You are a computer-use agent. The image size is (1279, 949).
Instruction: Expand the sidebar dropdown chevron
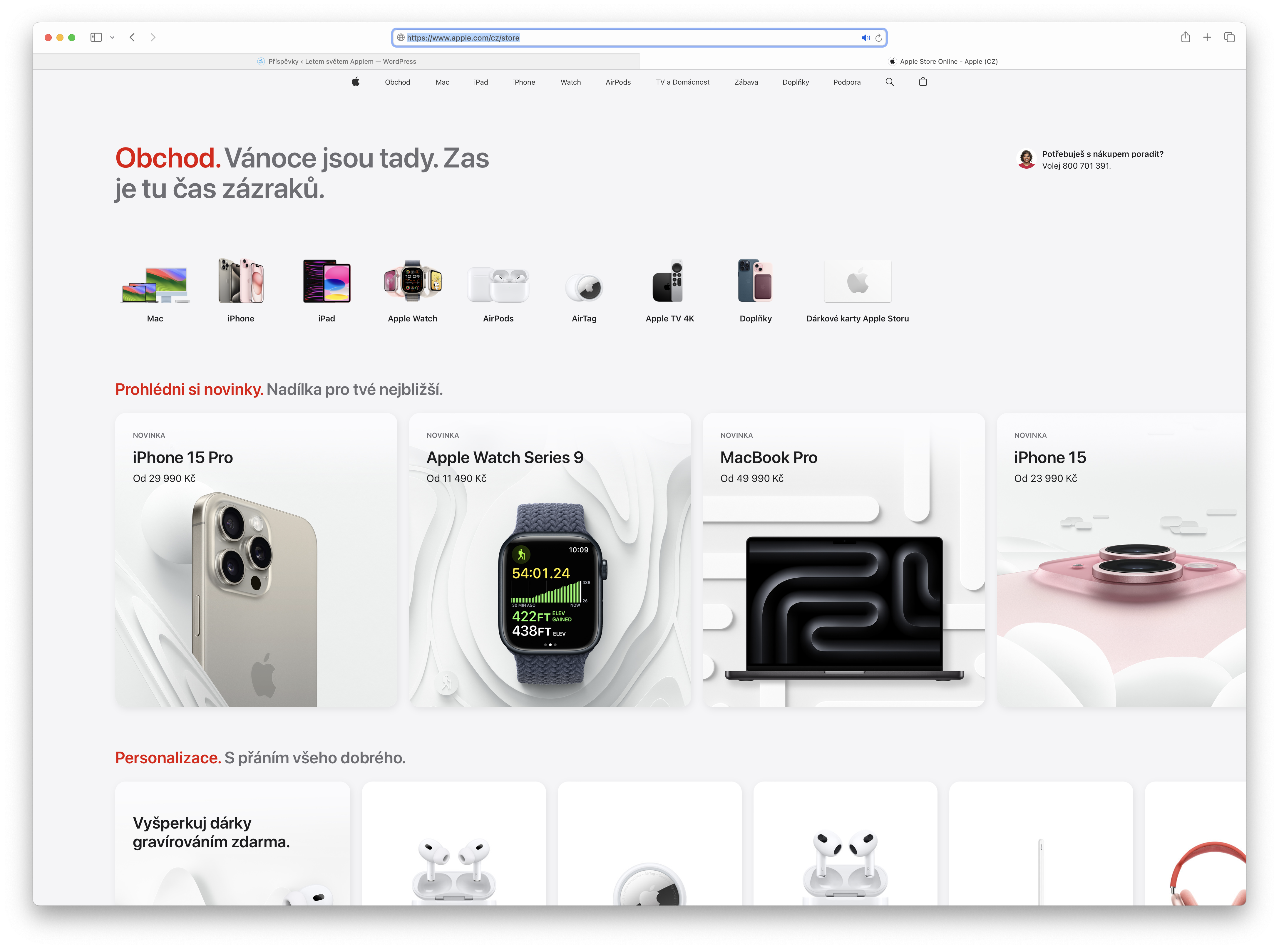click(112, 37)
